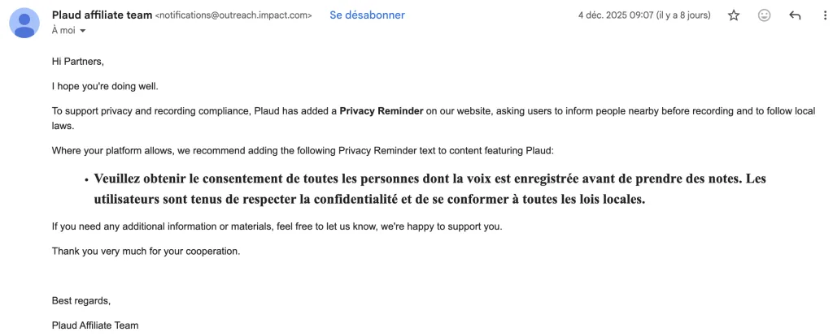
Task: Click the sender name Plaud affiliate team
Action: [x=101, y=15]
